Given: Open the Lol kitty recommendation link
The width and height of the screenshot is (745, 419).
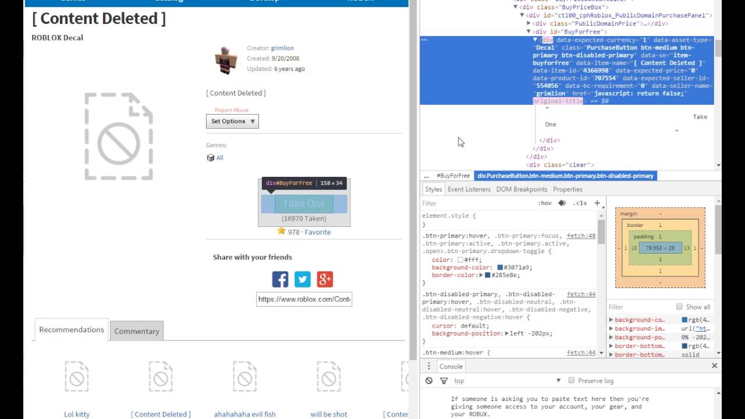Looking at the screenshot, I should [77, 414].
